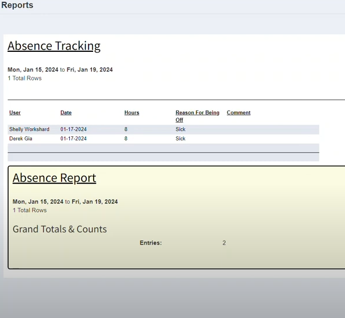
Task: Sort by the Hours column header
Action: (x=132, y=112)
